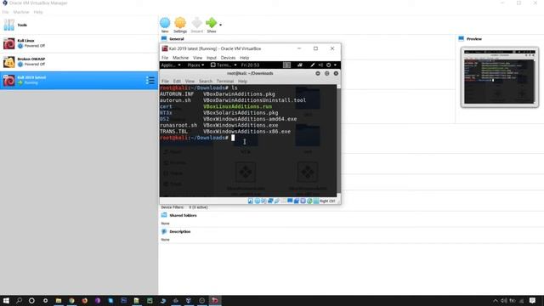The height and width of the screenshot is (306, 544).
Task: Select the Tools entry in the Manager sidebar
Action: click(79, 25)
